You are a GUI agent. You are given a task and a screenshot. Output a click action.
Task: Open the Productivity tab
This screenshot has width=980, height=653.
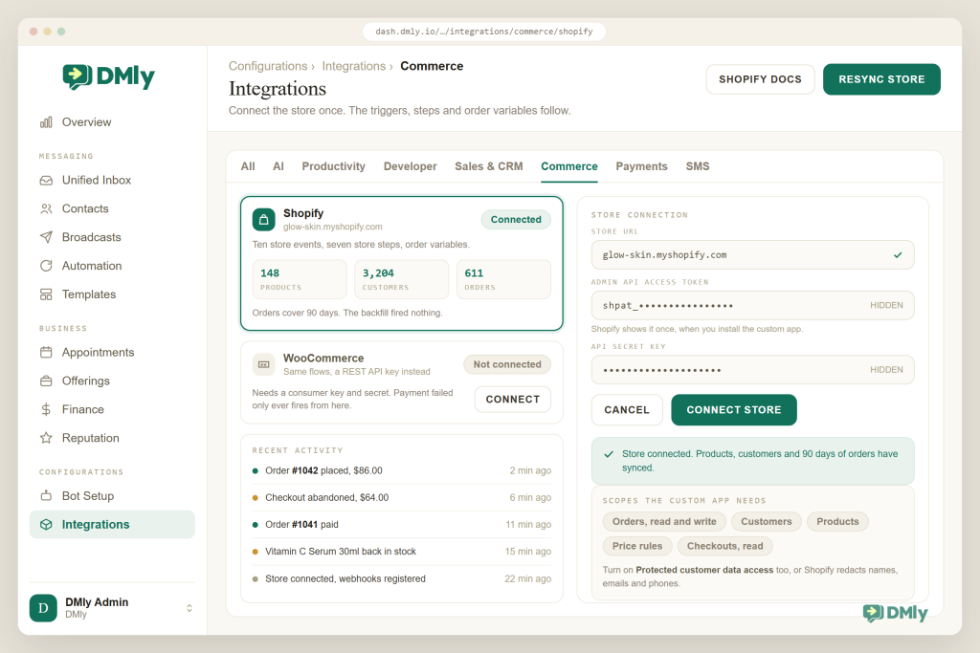click(334, 166)
